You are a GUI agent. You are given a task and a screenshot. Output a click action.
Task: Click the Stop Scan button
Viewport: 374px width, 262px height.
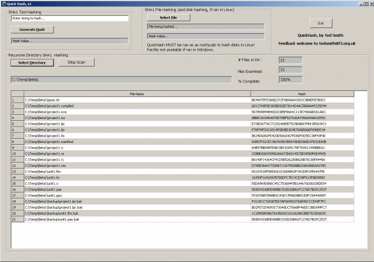click(77, 62)
